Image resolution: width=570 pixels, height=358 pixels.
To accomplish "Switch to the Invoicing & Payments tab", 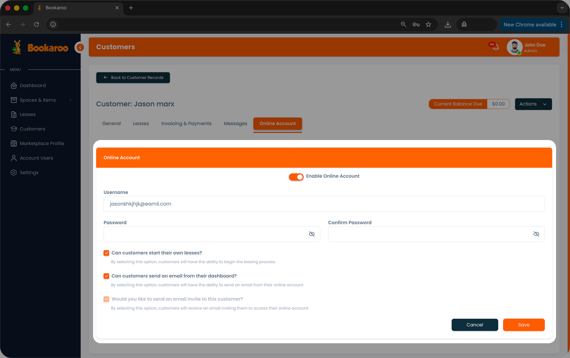I will [186, 123].
